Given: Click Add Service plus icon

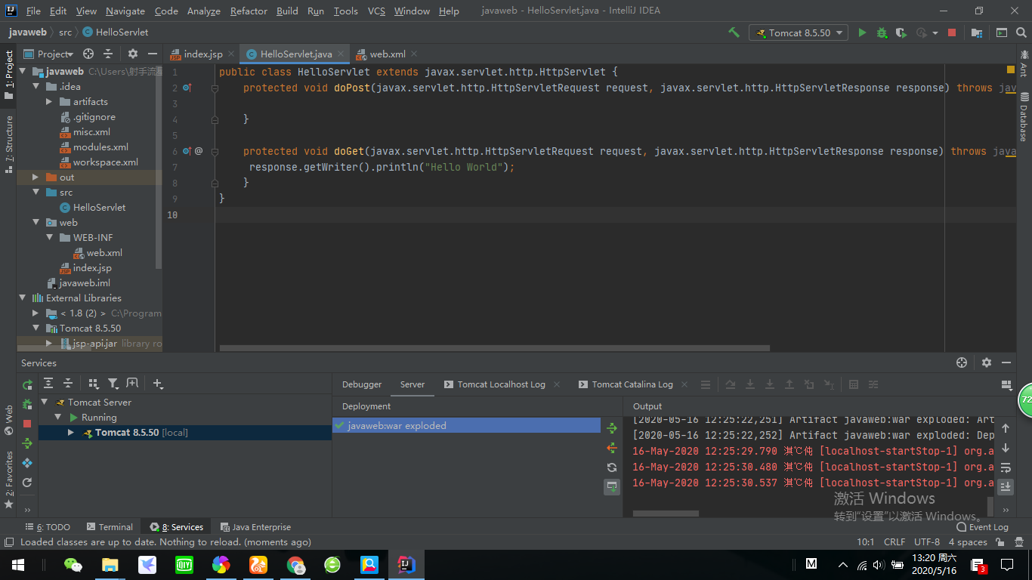Looking at the screenshot, I should 158,384.
